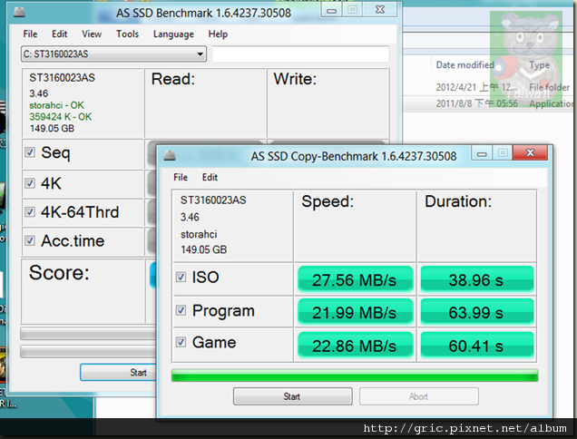The image size is (577, 439).
Task: Click the Program duration 63.99 s
Action: pos(477,312)
